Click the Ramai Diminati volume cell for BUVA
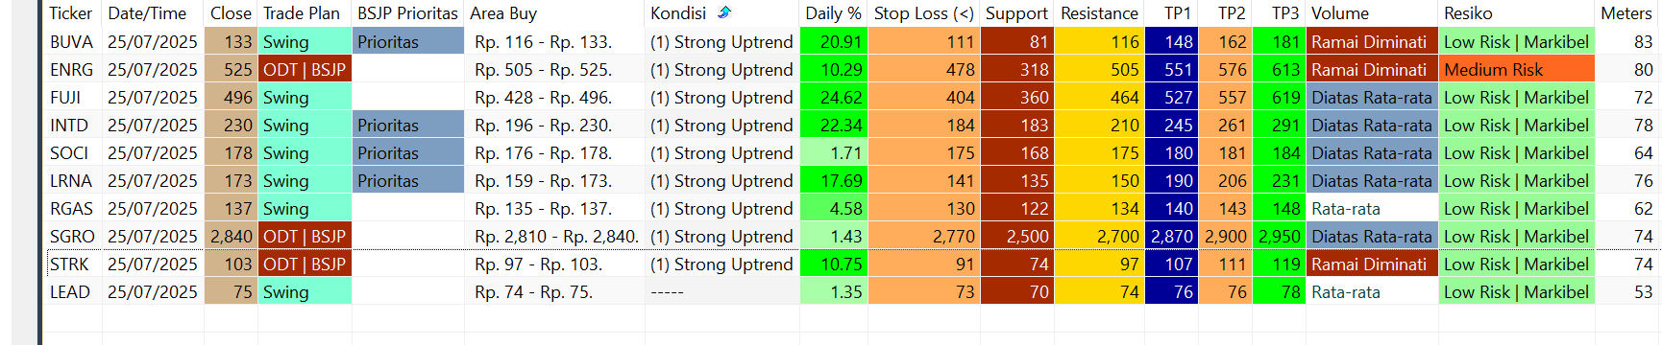The height and width of the screenshot is (345, 1662). coord(1372,41)
